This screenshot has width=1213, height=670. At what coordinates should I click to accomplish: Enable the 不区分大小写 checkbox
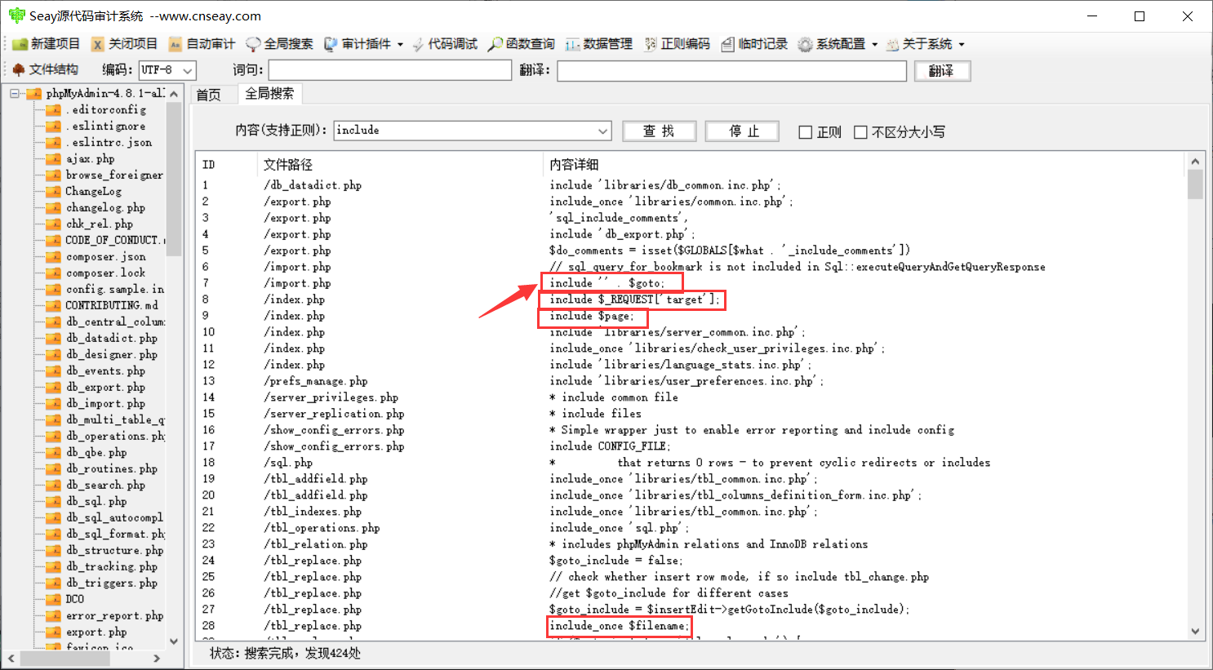(860, 132)
